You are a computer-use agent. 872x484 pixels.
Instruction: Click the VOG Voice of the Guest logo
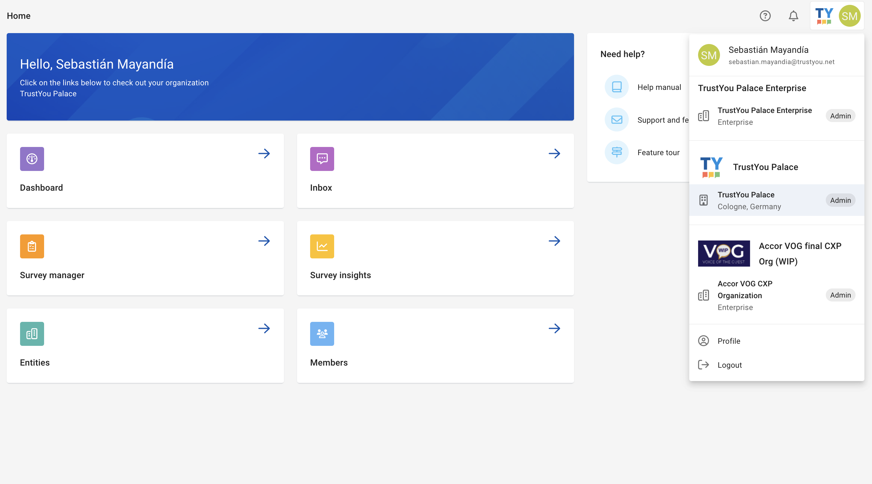724,254
